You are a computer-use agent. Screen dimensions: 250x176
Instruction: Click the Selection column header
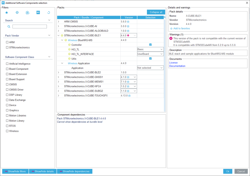150,17
